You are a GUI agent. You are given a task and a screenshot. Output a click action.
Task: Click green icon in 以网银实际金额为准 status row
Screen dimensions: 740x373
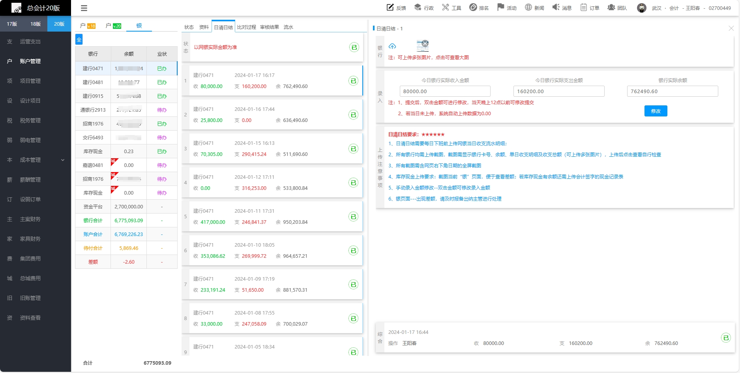click(x=354, y=47)
